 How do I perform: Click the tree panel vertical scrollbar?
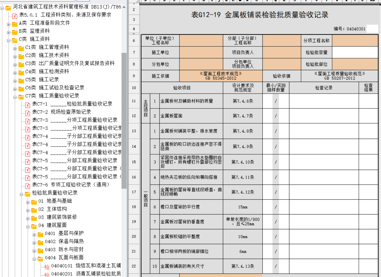pos(124,121)
